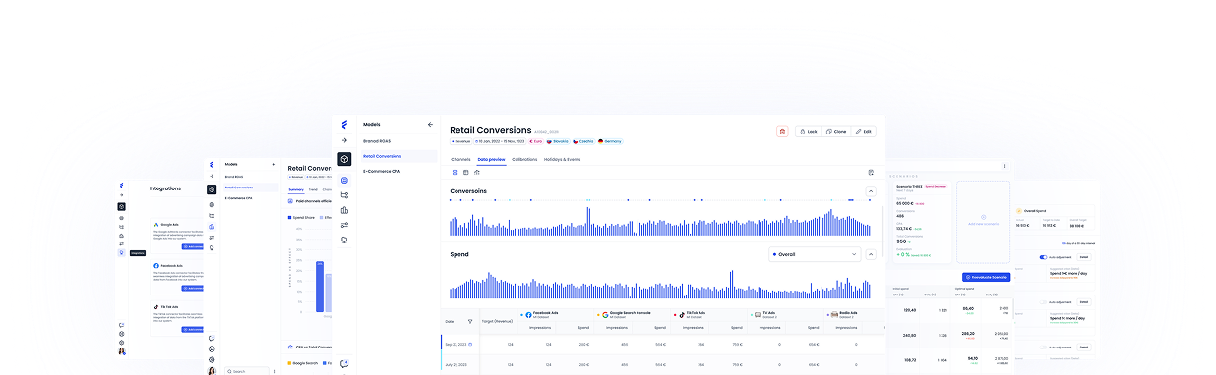Click user avatar in behind Models window
The image size is (1216, 375).
[x=212, y=371]
